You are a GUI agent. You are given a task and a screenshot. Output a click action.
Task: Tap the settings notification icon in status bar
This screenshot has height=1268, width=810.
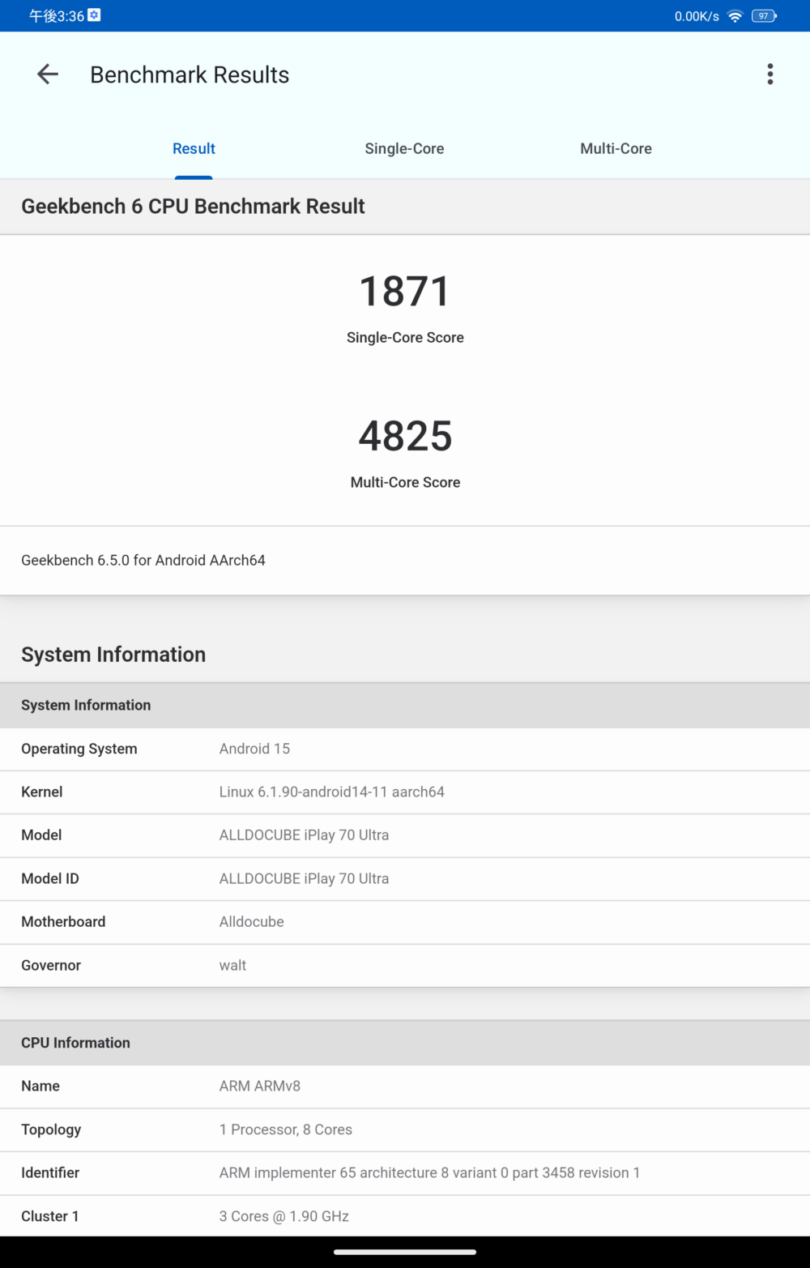coord(94,15)
